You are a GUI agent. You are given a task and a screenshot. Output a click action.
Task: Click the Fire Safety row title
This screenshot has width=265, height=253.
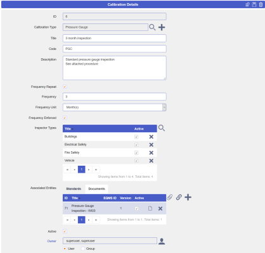click(x=72, y=152)
